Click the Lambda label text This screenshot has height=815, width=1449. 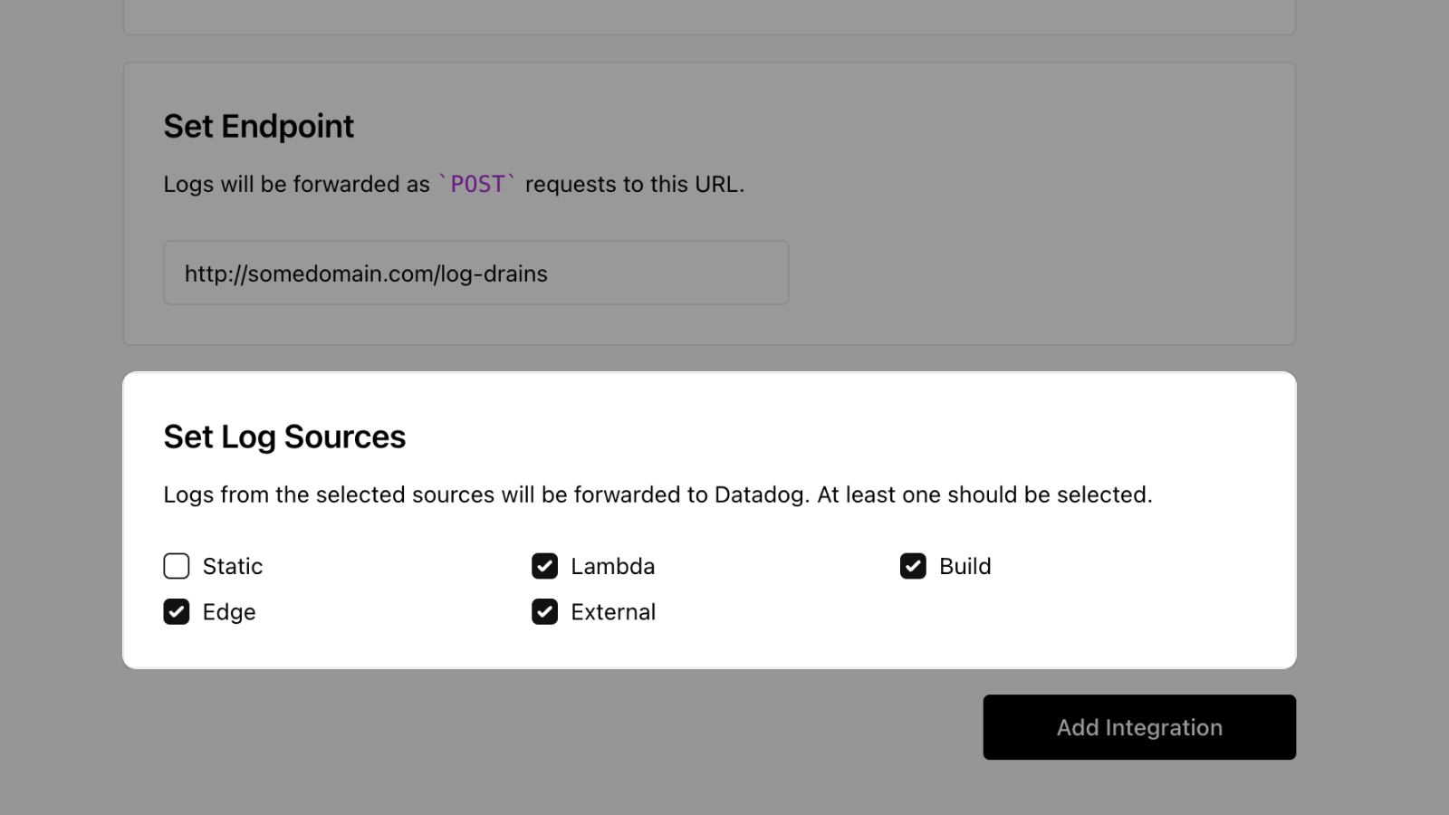[612, 566]
